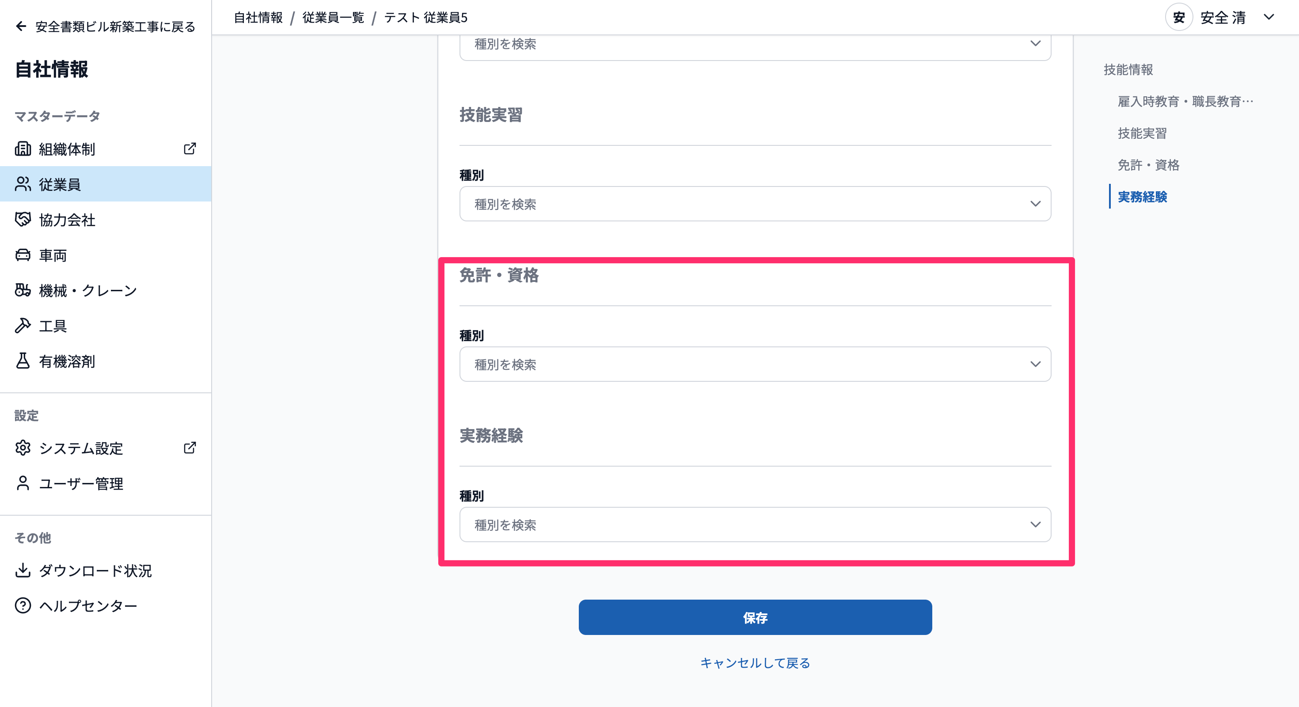The image size is (1299, 707).
Task: Click the ダウンロード状況 download icon
Action: coord(23,570)
